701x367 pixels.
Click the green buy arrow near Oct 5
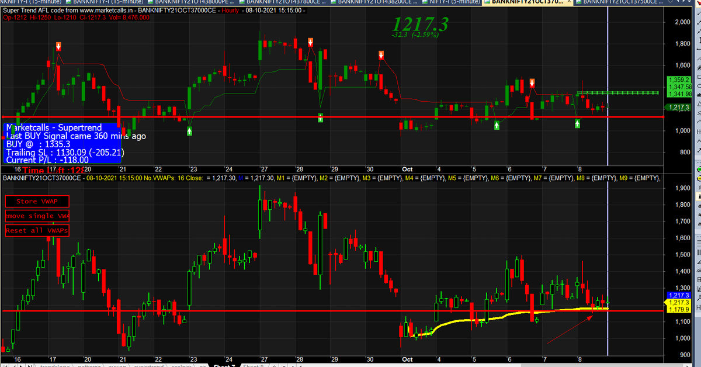[x=497, y=124]
